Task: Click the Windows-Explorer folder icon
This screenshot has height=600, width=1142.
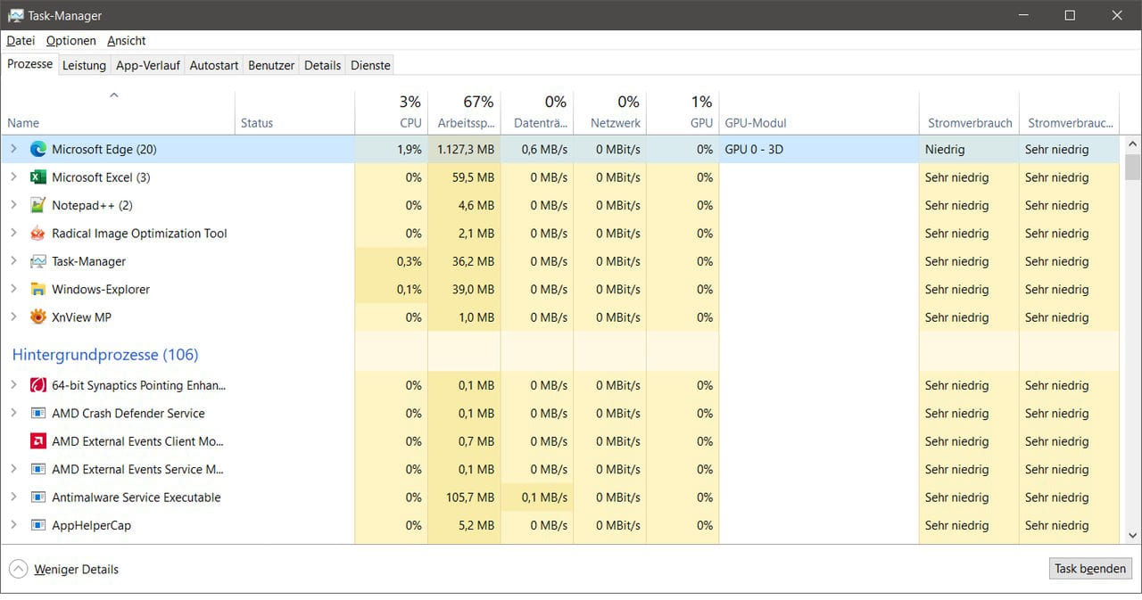Action: coord(37,289)
